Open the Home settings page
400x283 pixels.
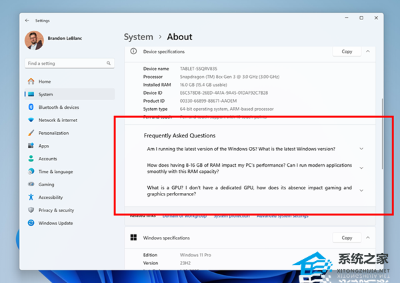pos(69,81)
